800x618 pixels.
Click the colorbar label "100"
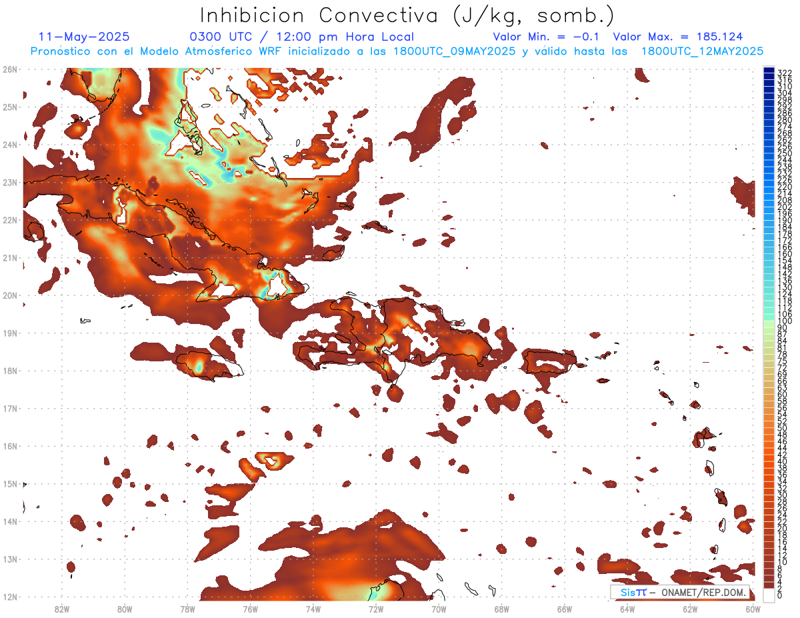click(x=784, y=321)
